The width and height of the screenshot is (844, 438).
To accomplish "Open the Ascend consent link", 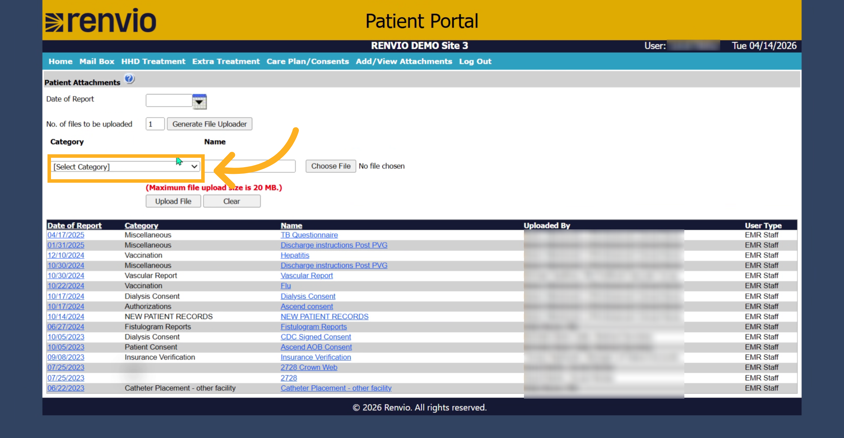I will (307, 307).
